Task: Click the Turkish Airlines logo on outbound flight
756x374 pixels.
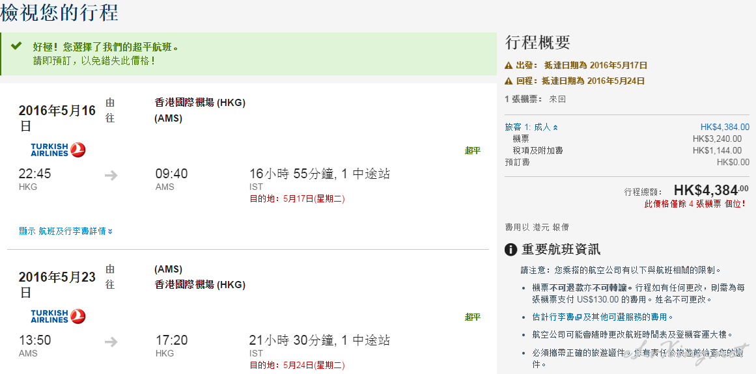Action: (x=58, y=150)
